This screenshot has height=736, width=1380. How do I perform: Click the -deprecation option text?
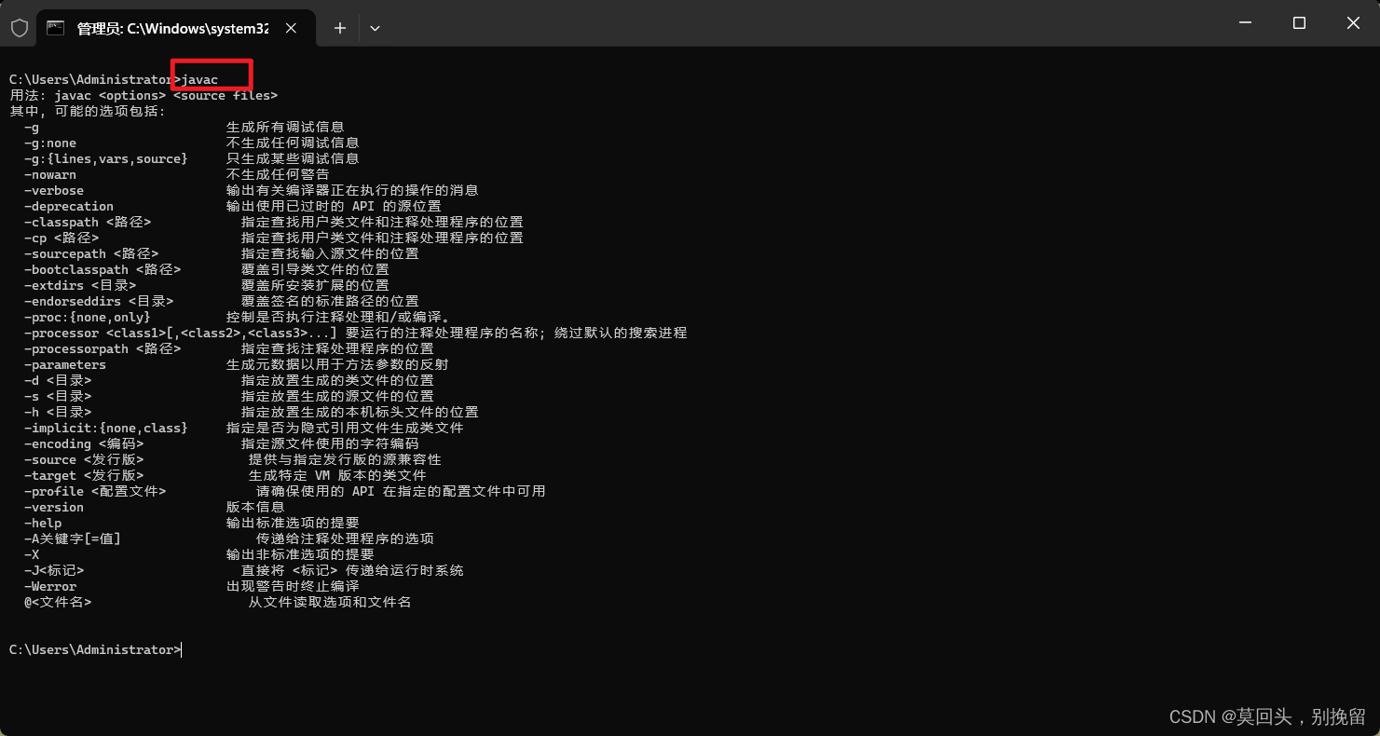tap(69, 207)
